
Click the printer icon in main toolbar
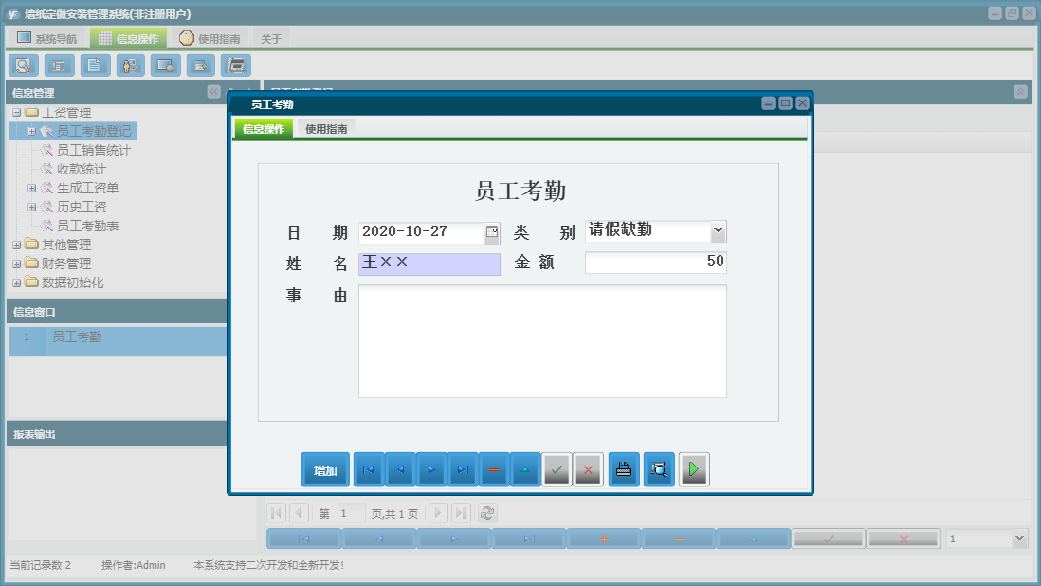click(x=236, y=65)
